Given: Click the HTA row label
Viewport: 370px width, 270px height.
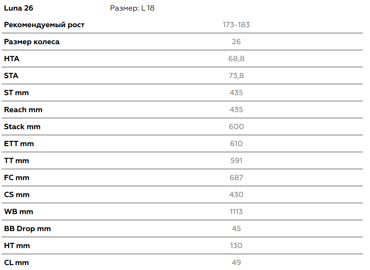Looking at the screenshot, I should point(12,59).
